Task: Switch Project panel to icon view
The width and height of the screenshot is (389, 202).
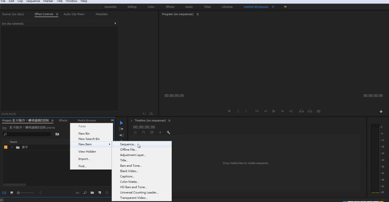Action: point(12,193)
